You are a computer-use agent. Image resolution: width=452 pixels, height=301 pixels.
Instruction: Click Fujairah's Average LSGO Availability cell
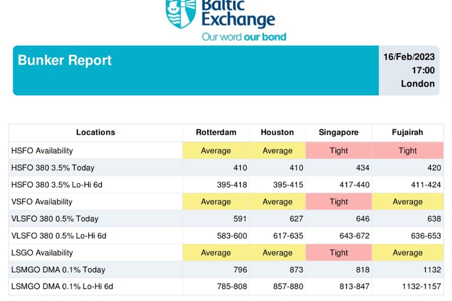click(x=408, y=253)
